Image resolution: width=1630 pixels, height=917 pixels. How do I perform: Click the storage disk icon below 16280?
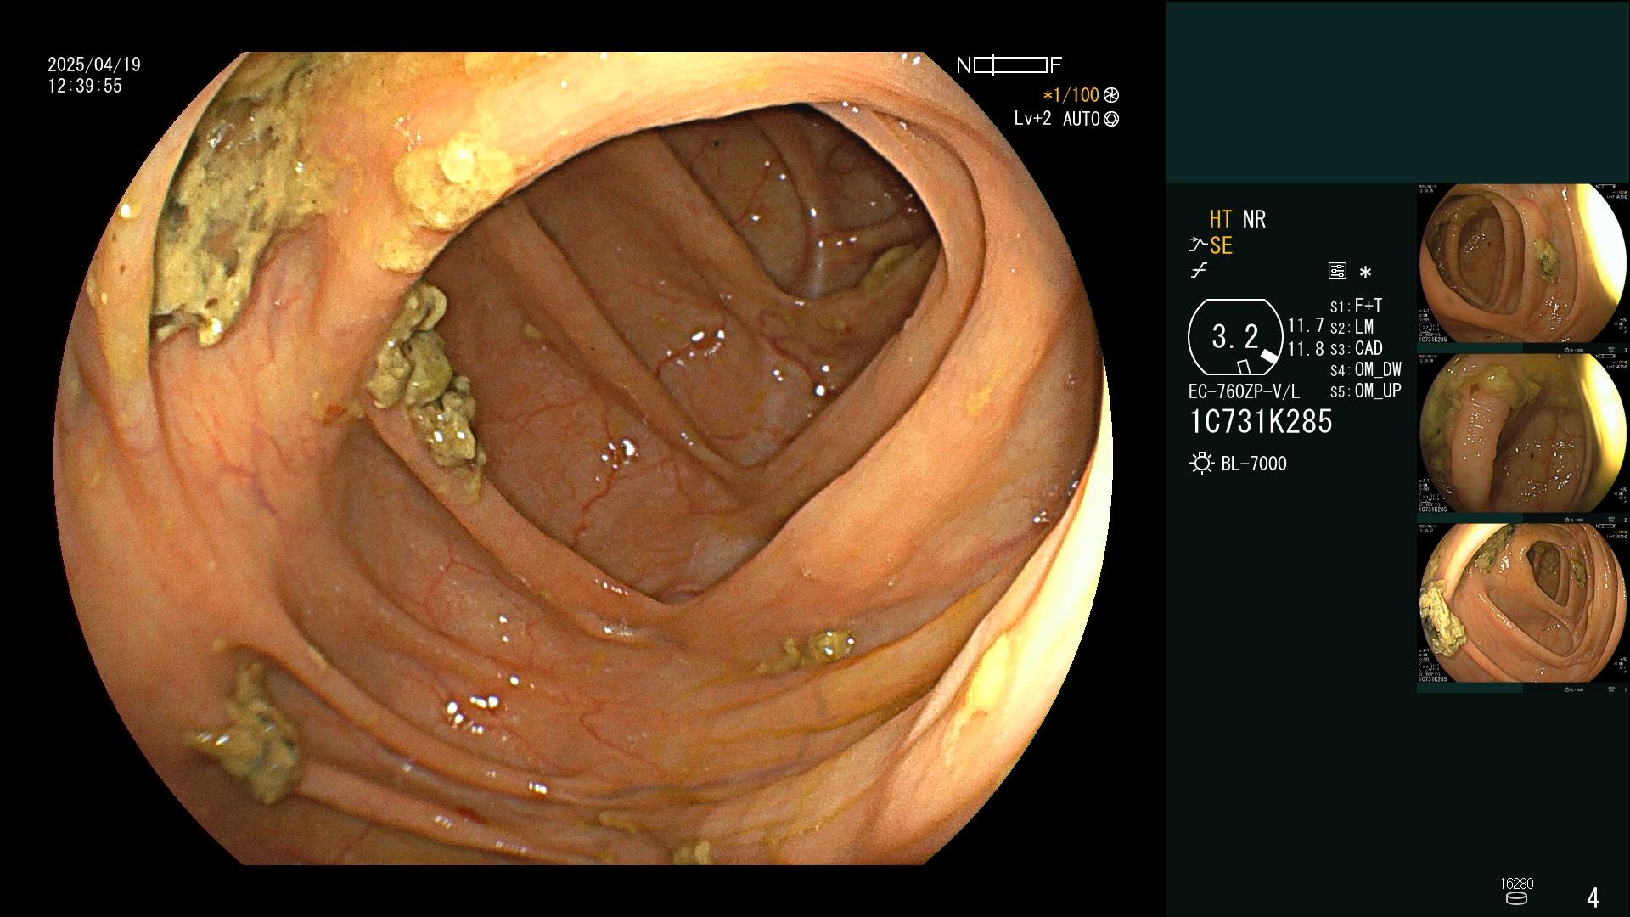pyautogui.click(x=1515, y=898)
